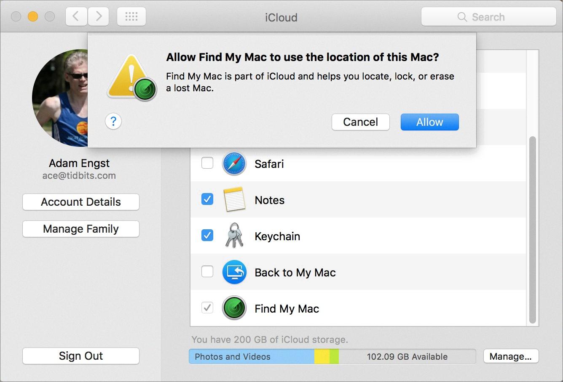Open Manage... storage button
Screen dimensions: 563x382
511,356
